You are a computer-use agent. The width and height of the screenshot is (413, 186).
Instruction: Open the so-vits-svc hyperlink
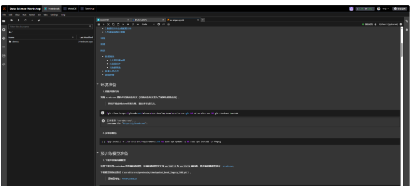(x=228, y=166)
